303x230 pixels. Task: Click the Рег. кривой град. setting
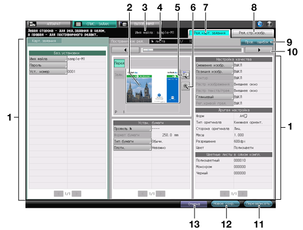click(215, 103)
